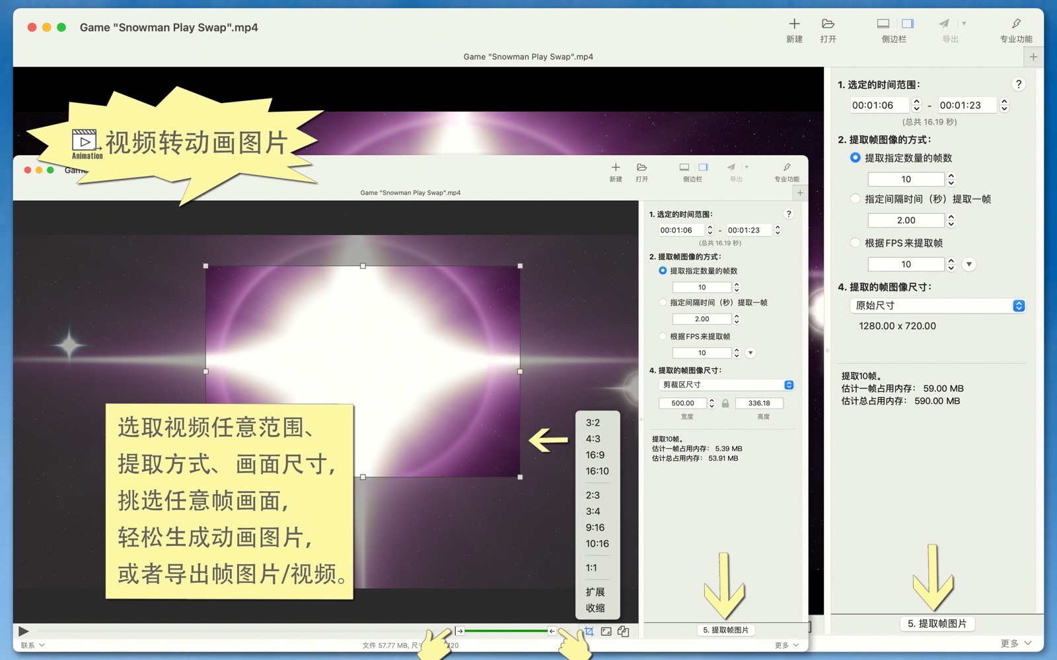Viewport: 1057px width, 660px height.
Task: Click the 新建 (New) icon in the top main toolbar
Action: pyautogui.click(x=794, y=24)
